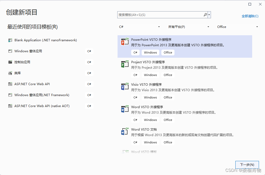The image size is (265, 175).
Task: Select recent template Windows 窗体应用 C#
Action: click(x=51, y=51)
